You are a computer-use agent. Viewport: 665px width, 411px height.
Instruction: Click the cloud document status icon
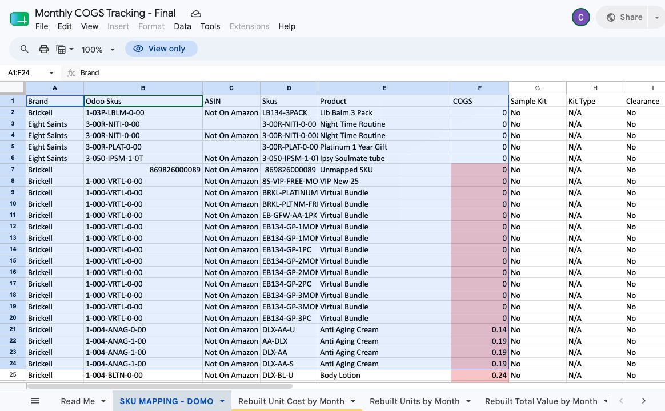click(195, 14)
